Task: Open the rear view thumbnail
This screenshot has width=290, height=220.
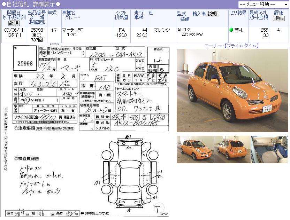Action: [x=232, y=149]
